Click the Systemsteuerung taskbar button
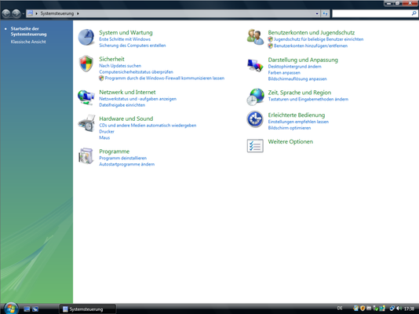419x314 pixels. (x=87, y=309)
